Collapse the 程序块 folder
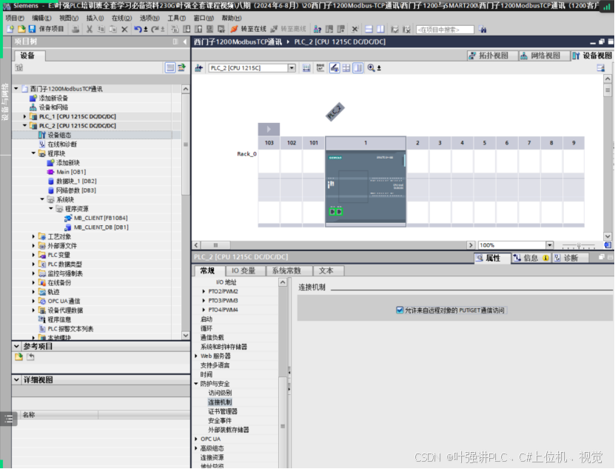The width and height of the screenshot is (615, 469). (x=33, y=153)
